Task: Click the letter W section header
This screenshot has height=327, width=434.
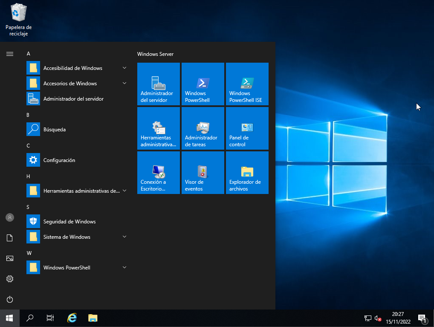Action: tap(29, 253)
